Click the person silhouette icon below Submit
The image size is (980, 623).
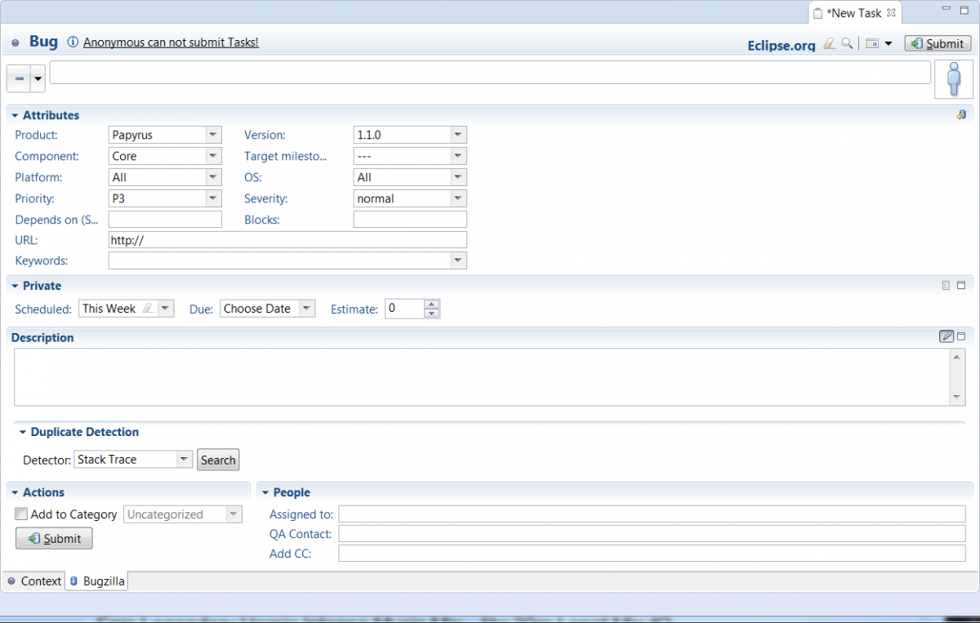tap(954, 78)
